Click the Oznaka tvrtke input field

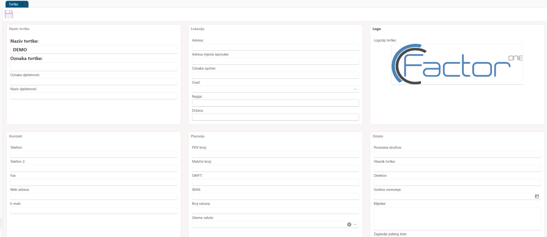[x=94, y=67]
